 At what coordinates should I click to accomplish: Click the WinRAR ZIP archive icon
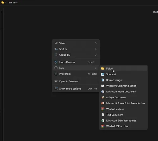coord(103,126)
